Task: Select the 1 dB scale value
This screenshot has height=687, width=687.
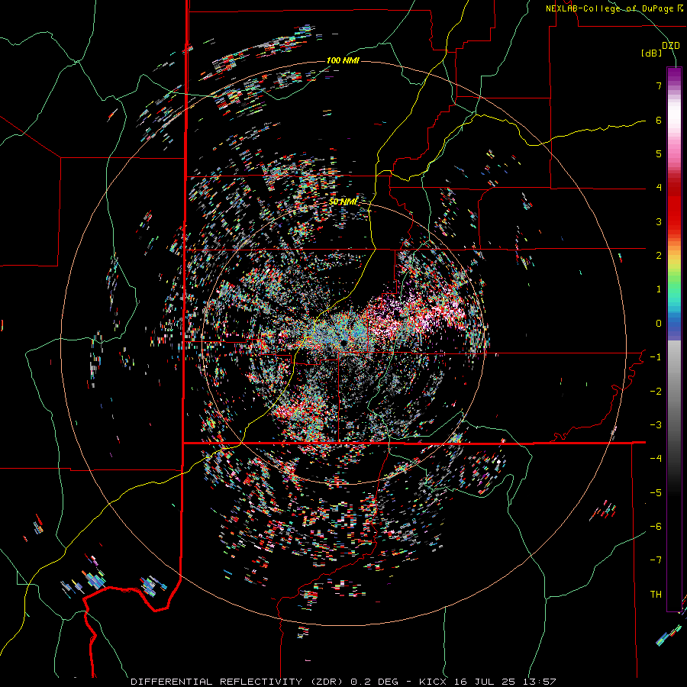Action: click(x=659, y=289)
